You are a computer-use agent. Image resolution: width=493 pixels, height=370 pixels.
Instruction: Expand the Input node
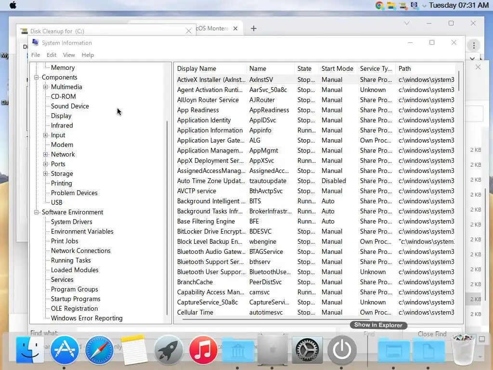click(46, 135)
